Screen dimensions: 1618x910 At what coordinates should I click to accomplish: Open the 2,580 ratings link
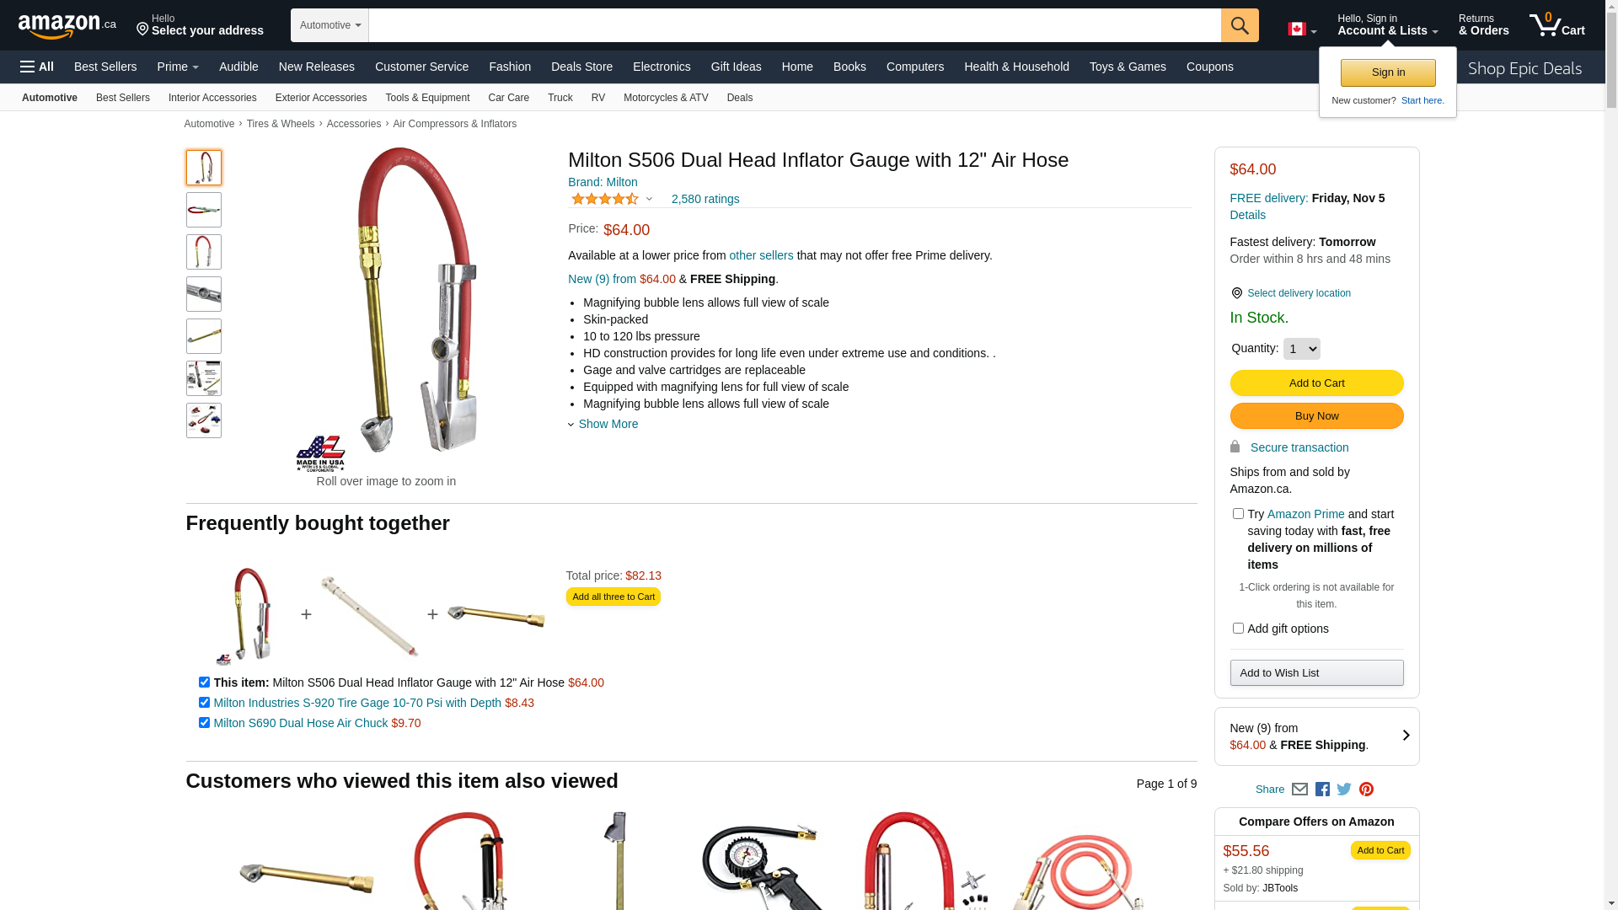click(705, 200)
